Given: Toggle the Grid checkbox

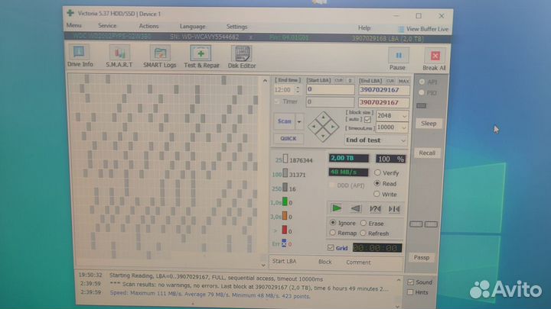Looking at the screenshot, I should point(331,248).
